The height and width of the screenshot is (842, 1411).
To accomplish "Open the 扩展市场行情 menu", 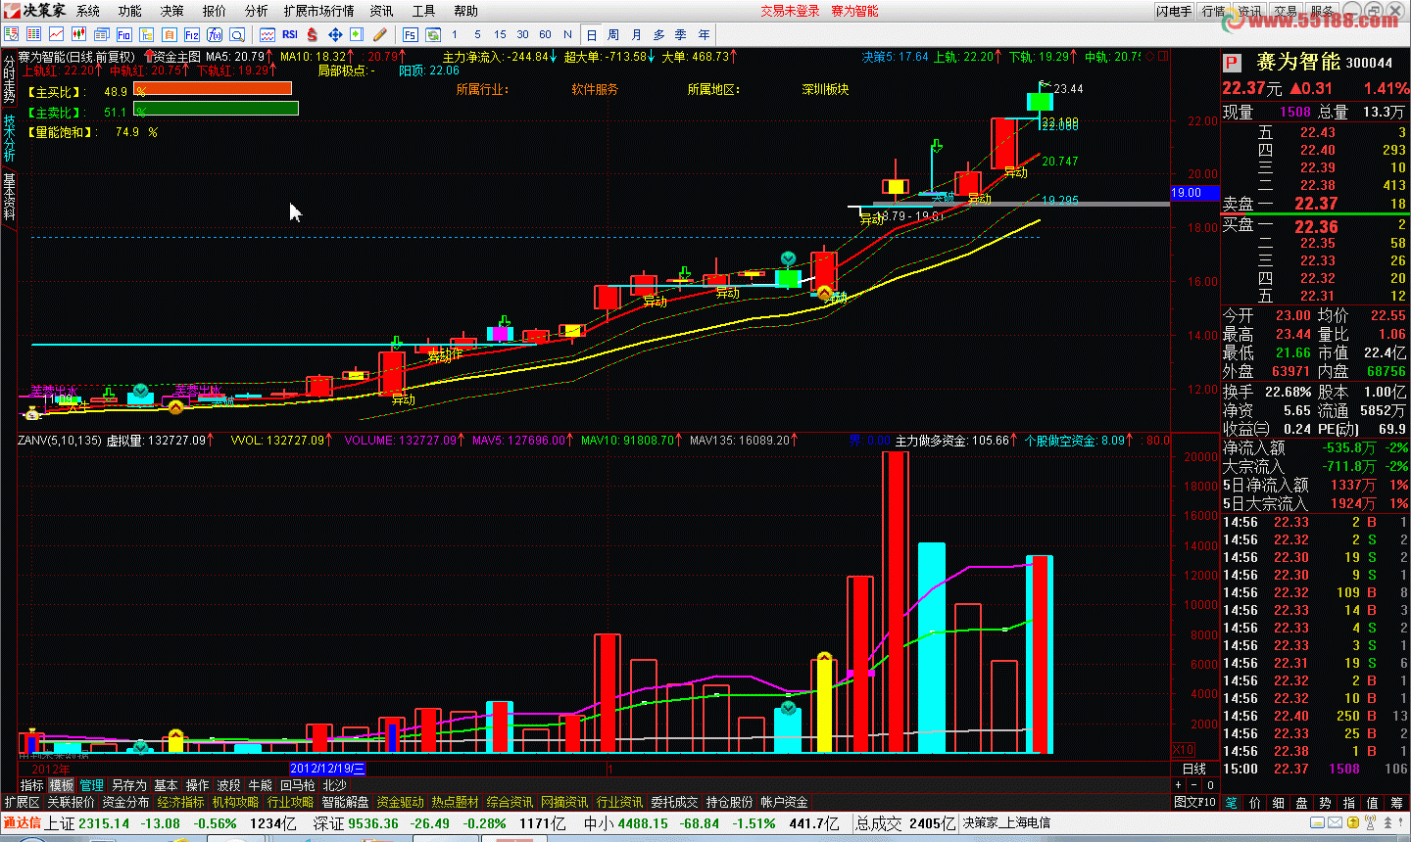I will pos(318,11).
